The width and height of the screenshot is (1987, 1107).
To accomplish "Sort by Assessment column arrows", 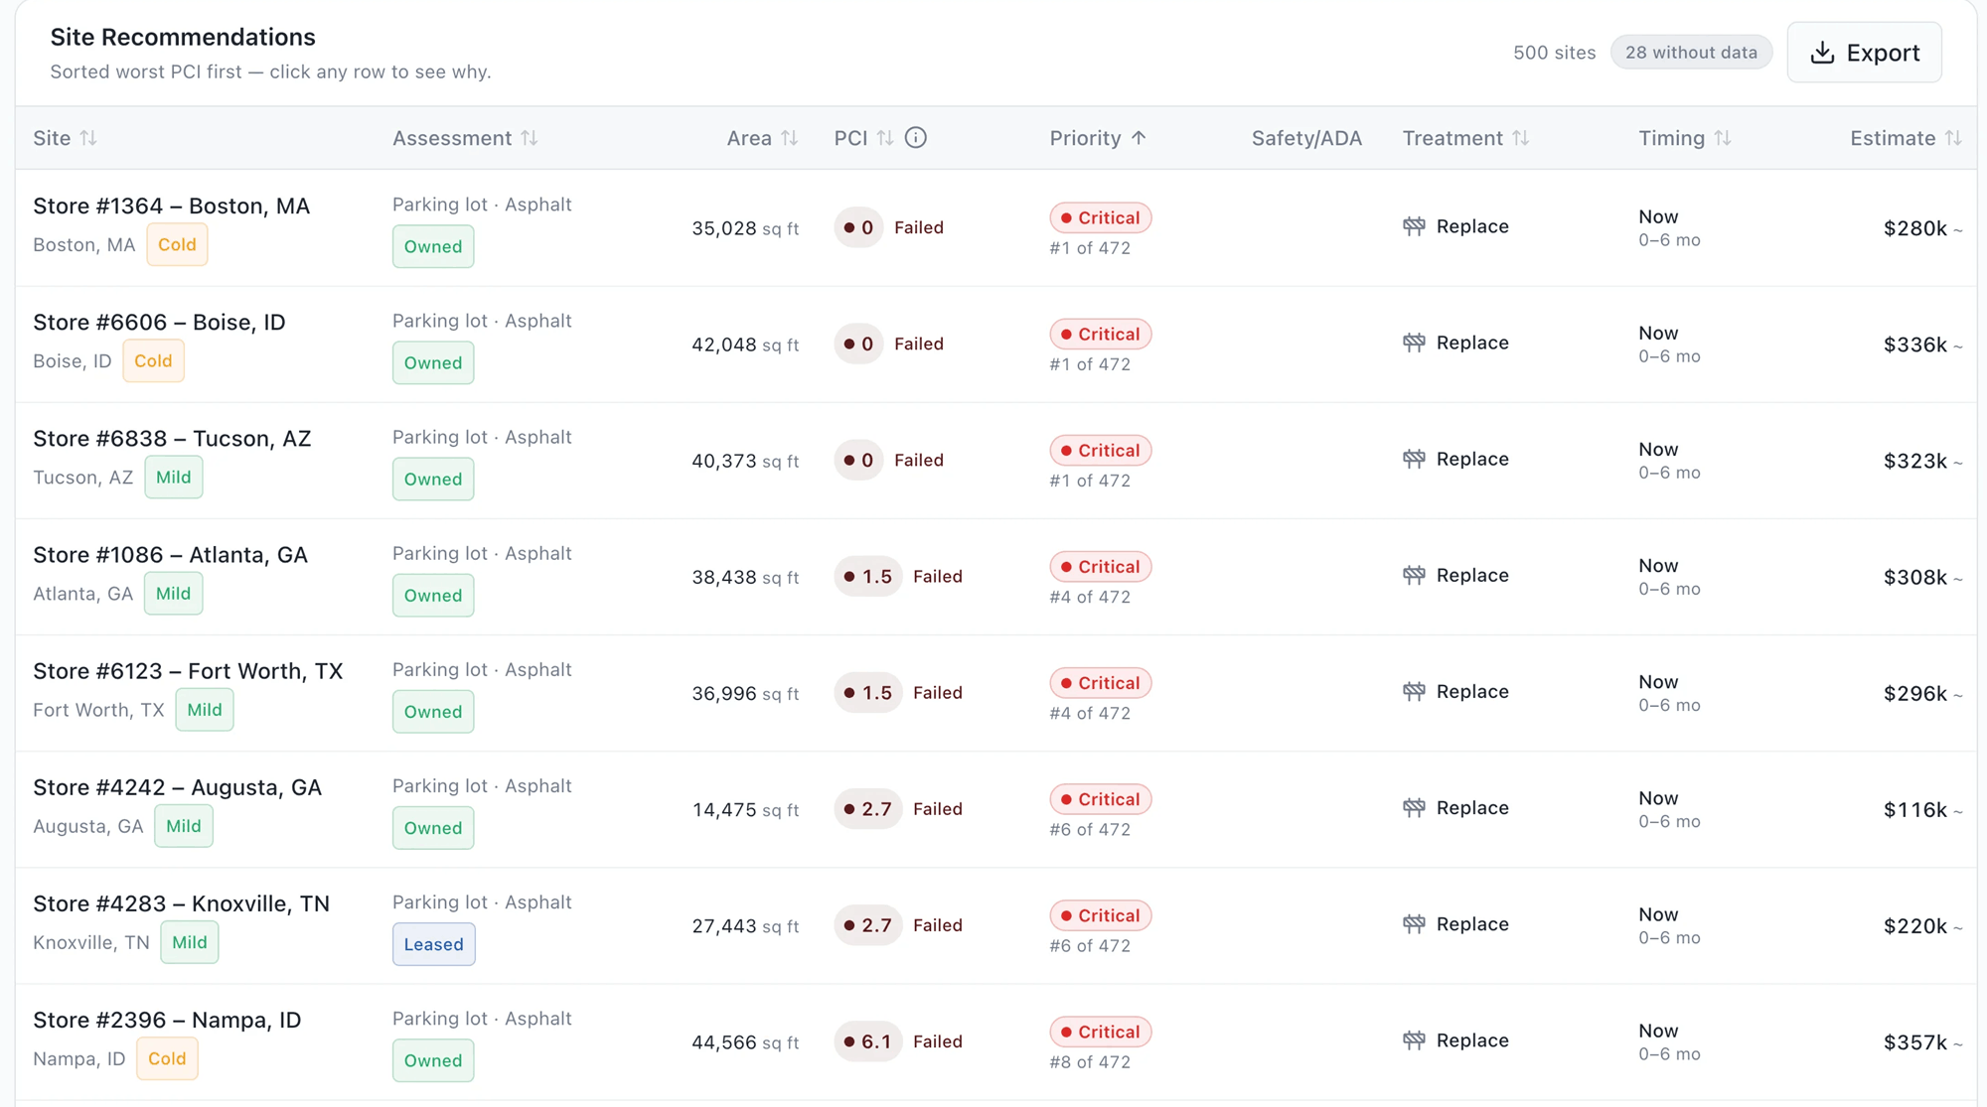I will 530,138.
